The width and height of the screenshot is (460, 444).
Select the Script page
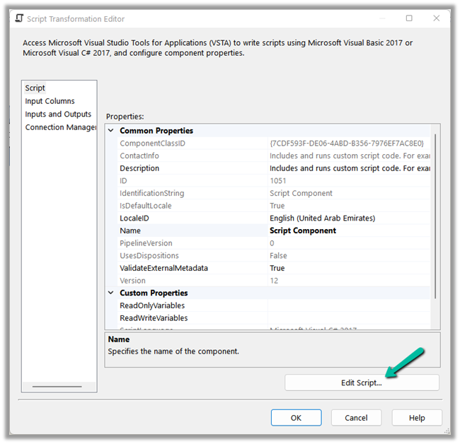(35, 88)
